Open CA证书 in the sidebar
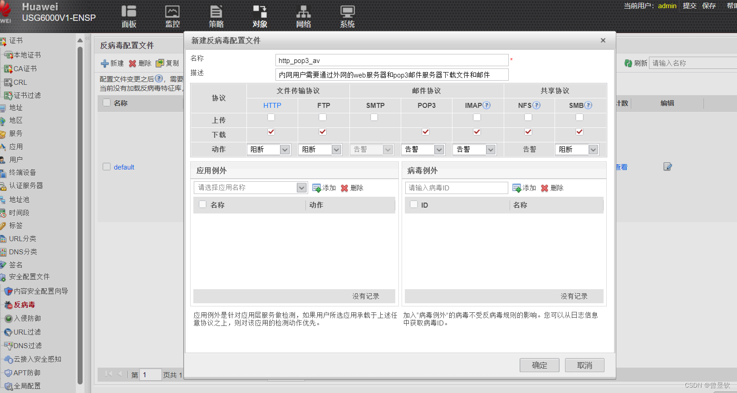This screenshot has width=737, height=393. tap(25, 68)
